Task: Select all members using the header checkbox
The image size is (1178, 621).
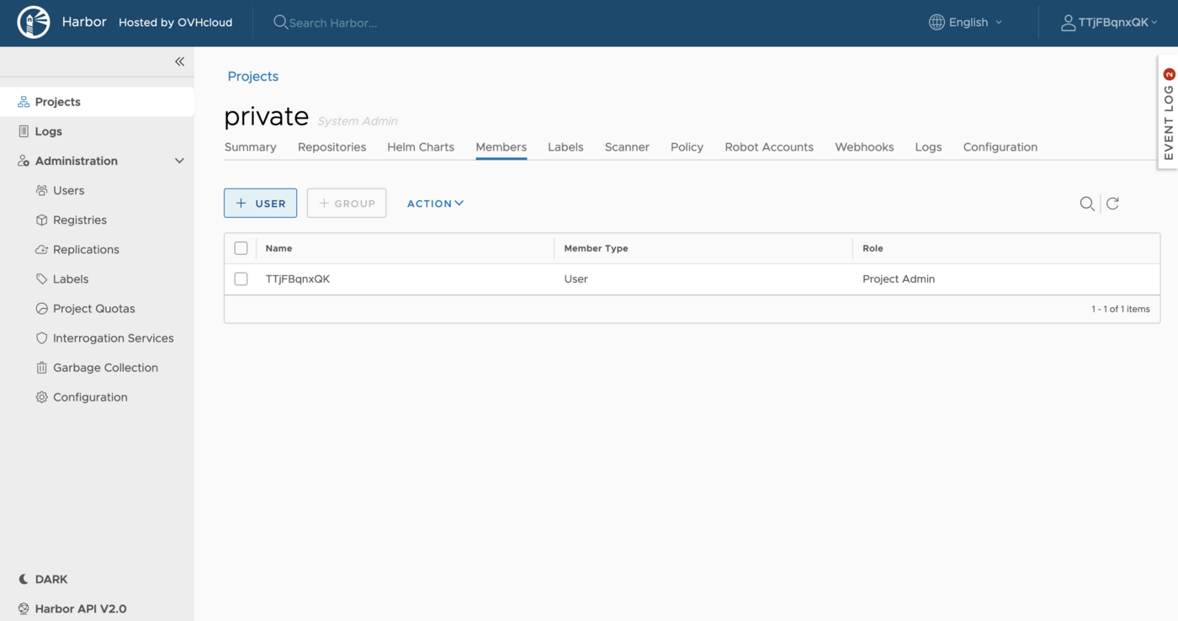Action: pyautogui.click(x=241, y=247)
